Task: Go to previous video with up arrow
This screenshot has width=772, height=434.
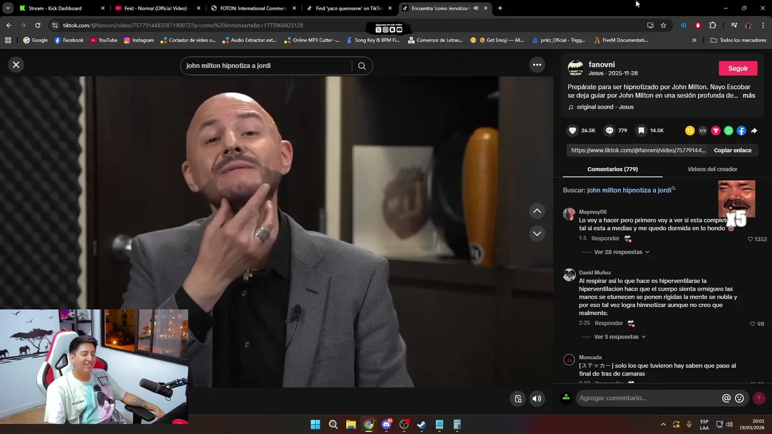Action: coord(537,211)
